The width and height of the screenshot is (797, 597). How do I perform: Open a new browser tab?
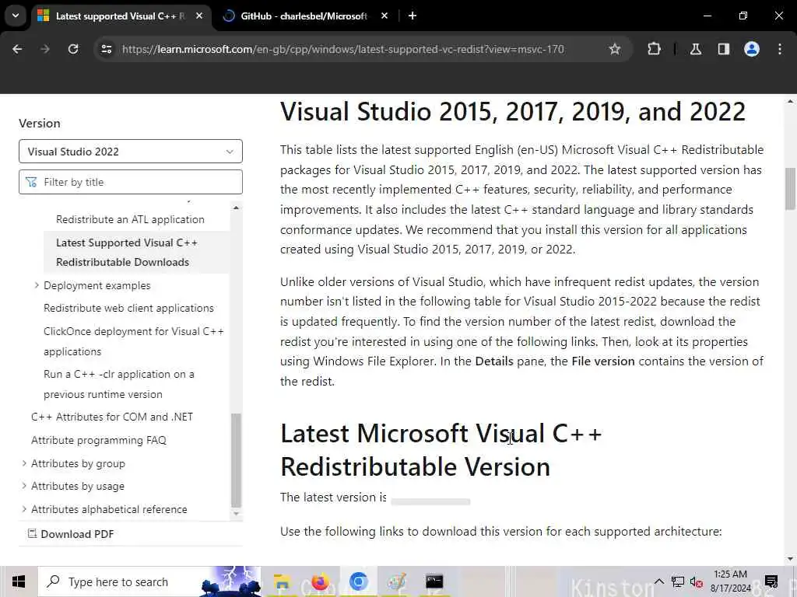pyautogui.click(x=413, y=16)
